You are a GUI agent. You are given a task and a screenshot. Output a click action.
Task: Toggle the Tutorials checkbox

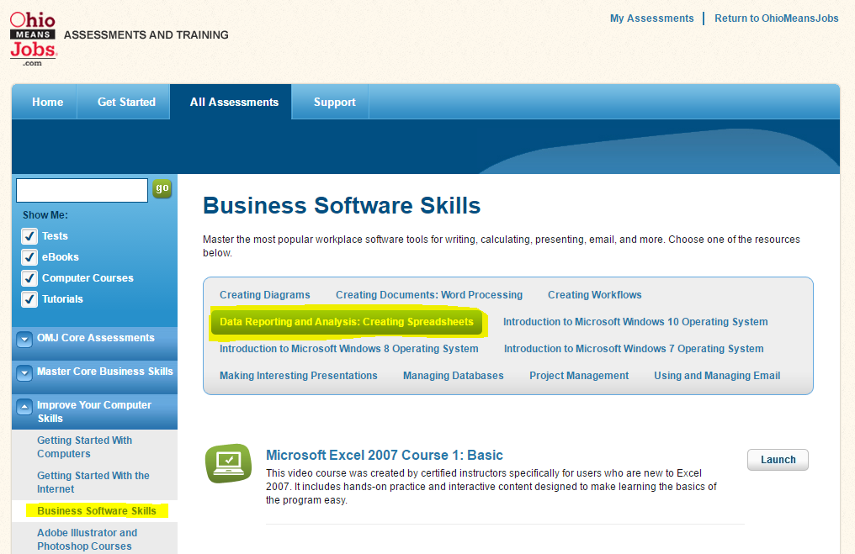[29, 299]
